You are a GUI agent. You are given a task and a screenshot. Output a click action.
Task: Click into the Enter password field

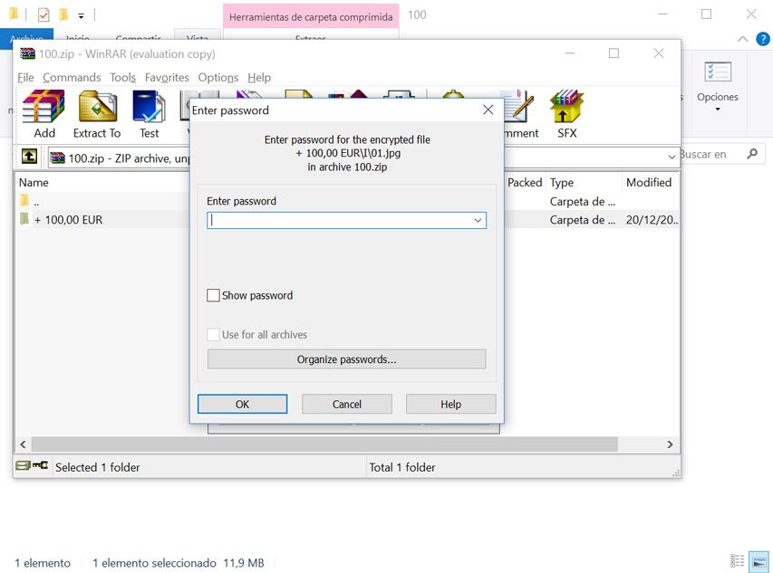coord(340,220)
